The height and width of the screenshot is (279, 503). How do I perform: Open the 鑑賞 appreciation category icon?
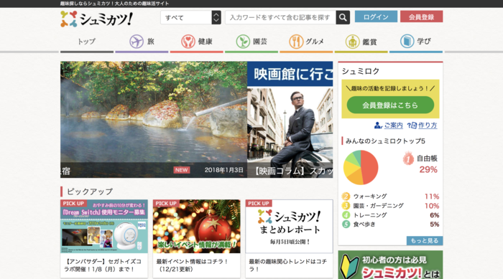(352, 42)
